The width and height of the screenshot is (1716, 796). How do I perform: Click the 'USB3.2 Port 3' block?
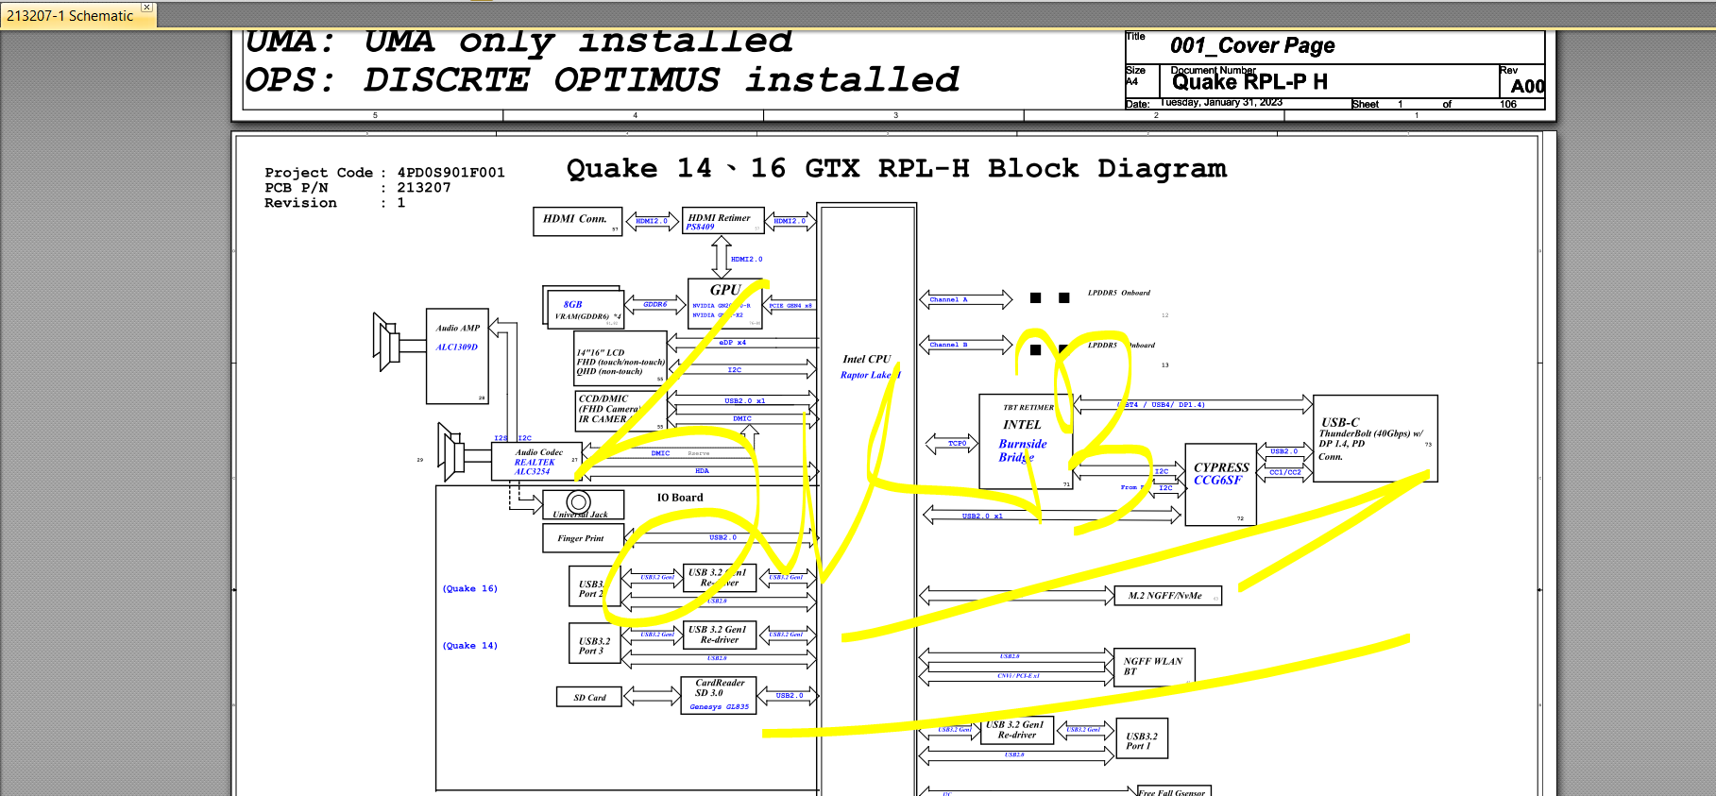(595, 643)
